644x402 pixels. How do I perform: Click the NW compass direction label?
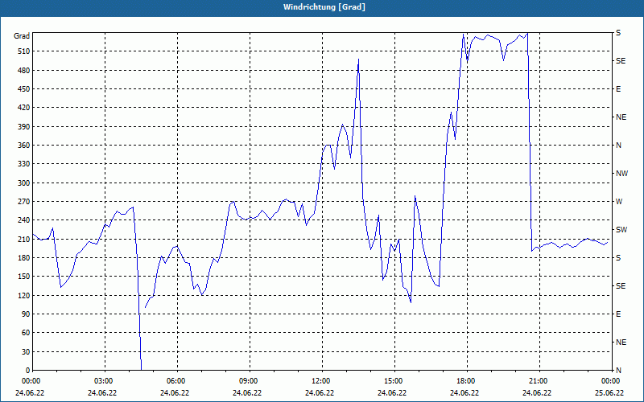tap(621, 174)
